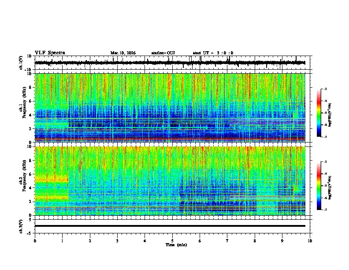Viewport: 349px width, 270px height.
Task: Click the station name label in header
Action: coord(163,53)
